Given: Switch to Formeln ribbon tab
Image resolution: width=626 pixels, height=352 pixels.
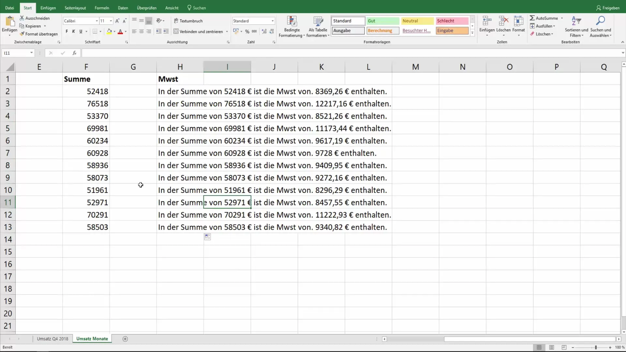Looking at the screenshot, I should click(x=102, y=8).
